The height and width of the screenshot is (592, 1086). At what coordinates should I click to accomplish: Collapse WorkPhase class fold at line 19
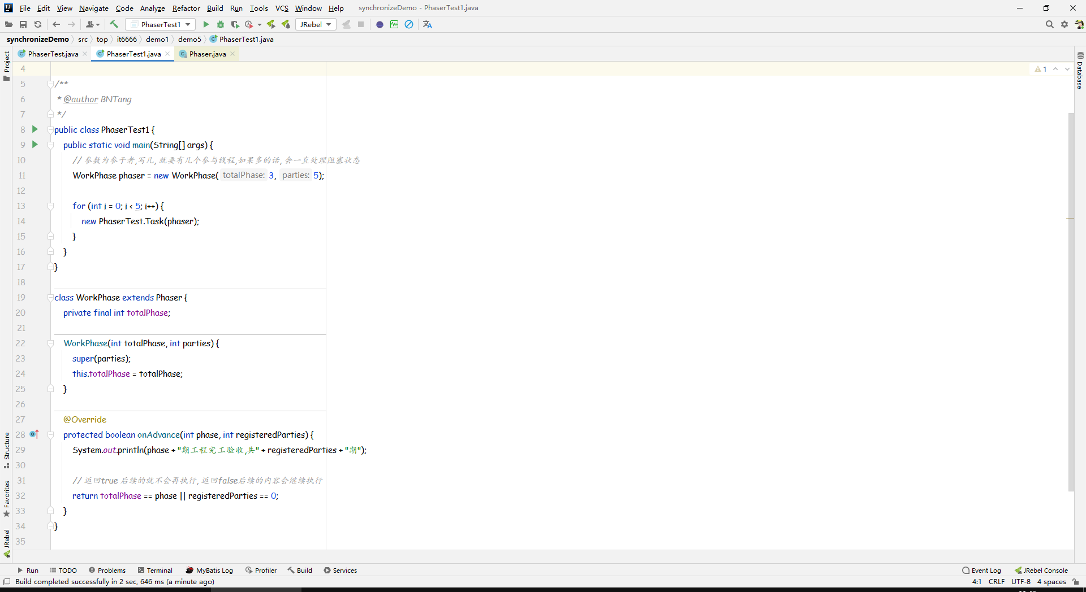coord(50,298)
